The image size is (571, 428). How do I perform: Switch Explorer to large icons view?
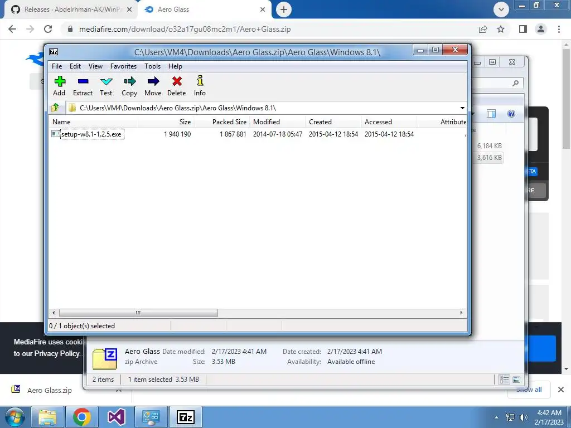coord(516,380)
